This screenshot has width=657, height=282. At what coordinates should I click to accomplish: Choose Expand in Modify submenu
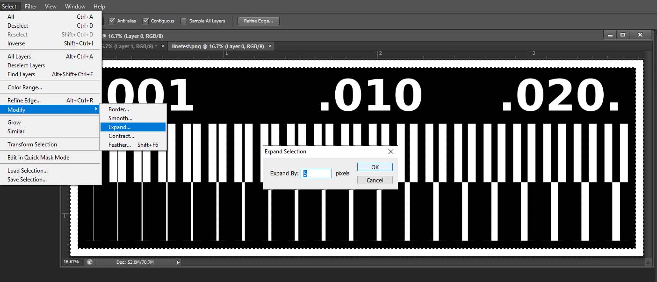(133, 127)
